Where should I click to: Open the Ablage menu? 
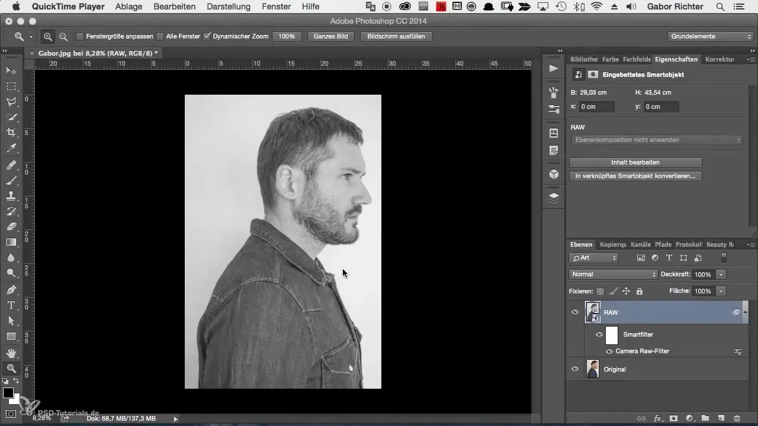point(129,7)
